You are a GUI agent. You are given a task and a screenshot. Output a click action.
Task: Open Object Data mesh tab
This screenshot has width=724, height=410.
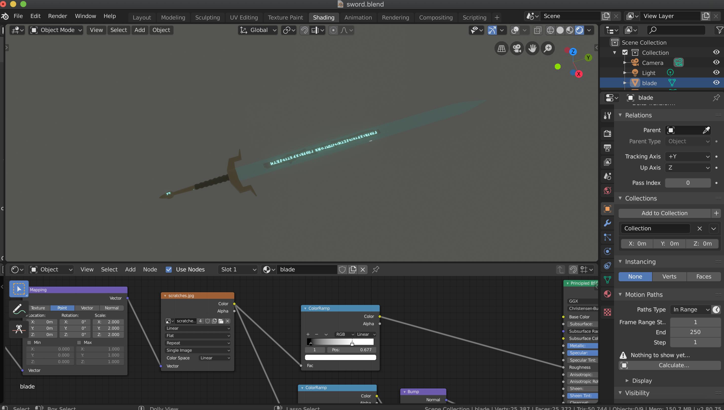coord(607,279)
